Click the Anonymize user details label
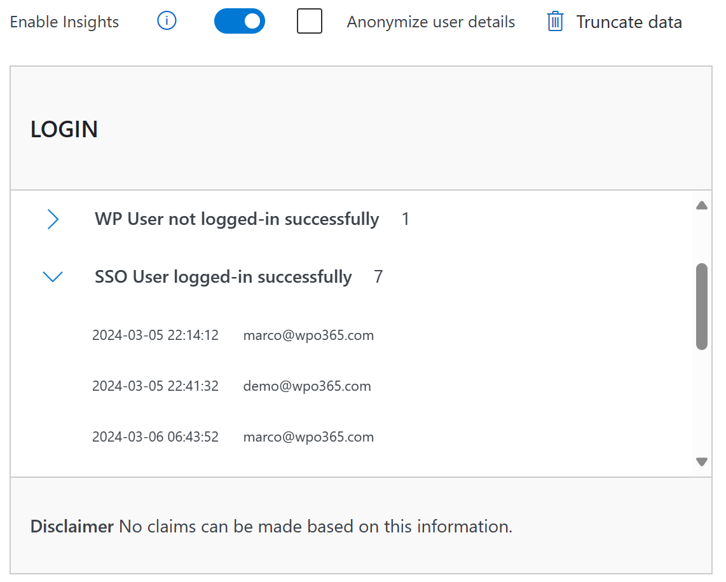726x582 pixels. coord(430,22)
